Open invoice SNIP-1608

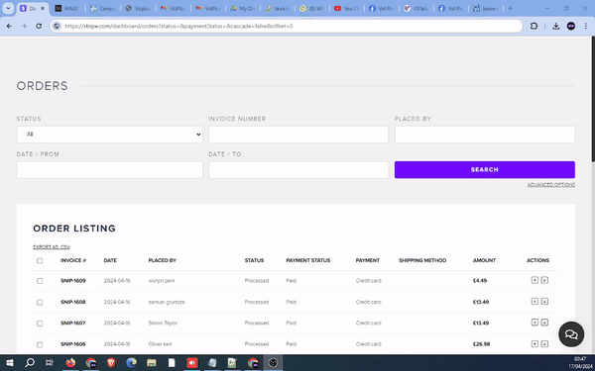click(x=72, y=302)
